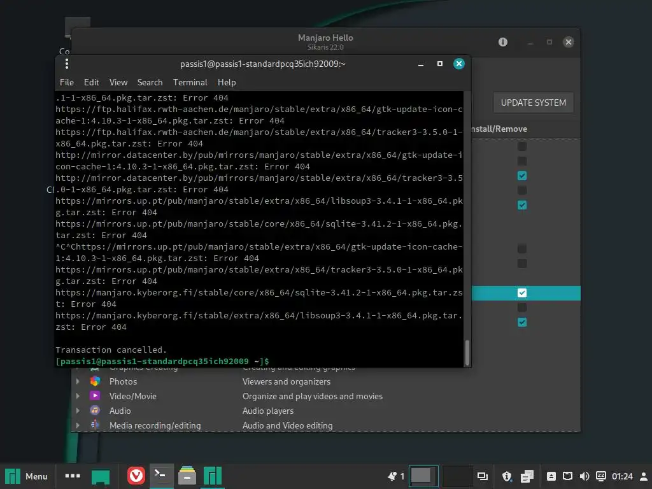Click the UPDATE SYSTEM button
The height and width of the screenshot is (489, 652).
(534, 103)
